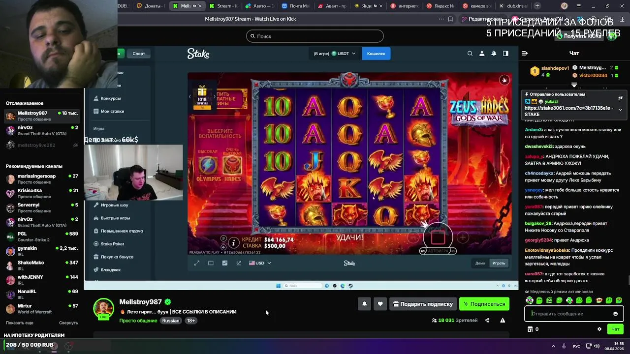Click the Отправить сообщение input field
This screenshot has height=354, width=630.
click(x=574, y=314)
